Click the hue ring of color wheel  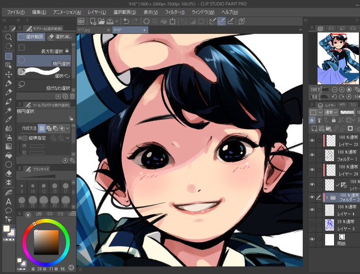[x=46, y=222]
